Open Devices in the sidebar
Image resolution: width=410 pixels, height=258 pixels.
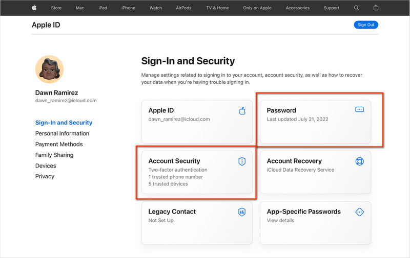[x=46, y=166]
